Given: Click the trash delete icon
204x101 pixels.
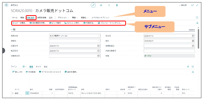Looking at the screenshot, I should [117, 5].
